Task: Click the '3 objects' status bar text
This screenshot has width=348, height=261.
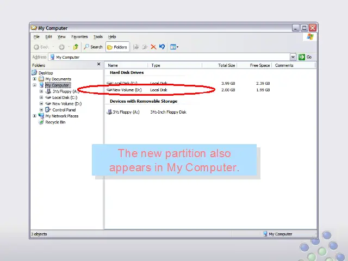Action: [x=39, y=234]
